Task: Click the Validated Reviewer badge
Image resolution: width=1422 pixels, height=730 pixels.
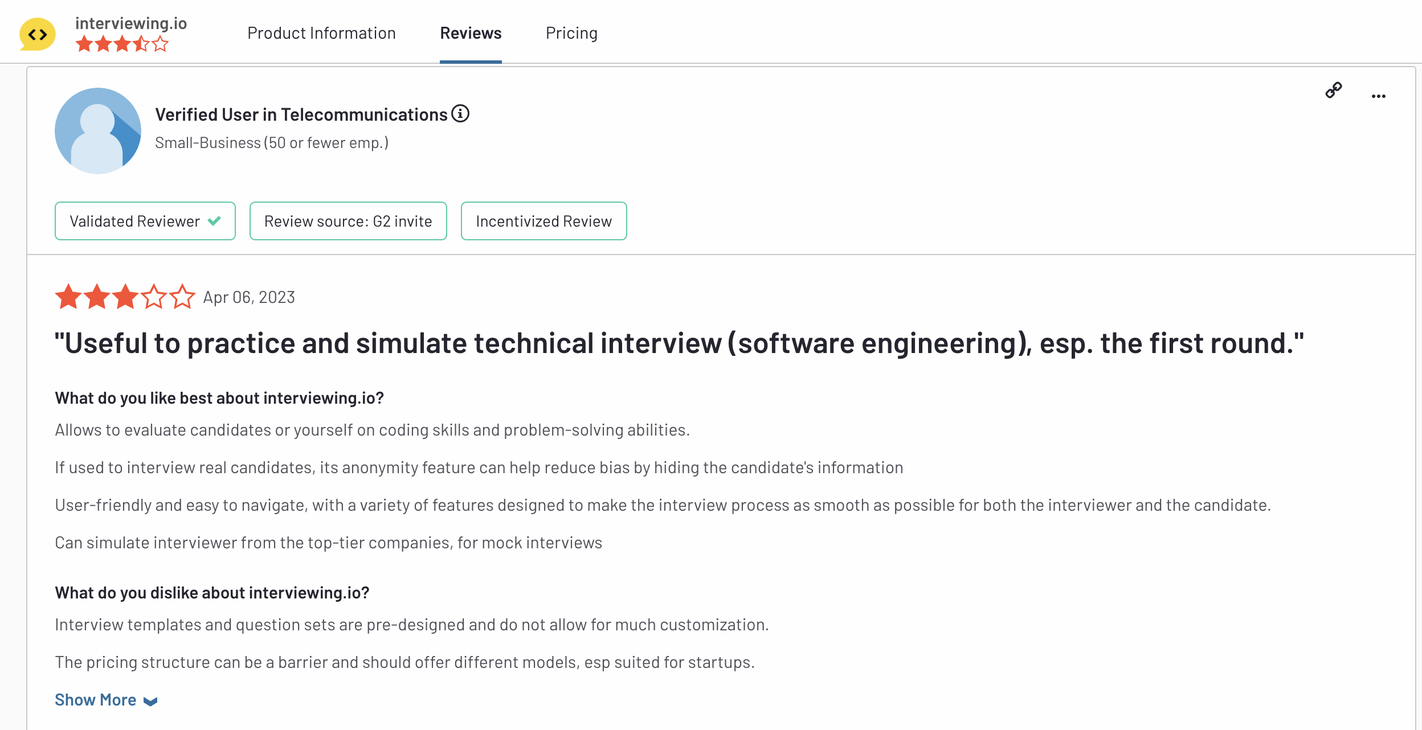Action: pos(145,221)
